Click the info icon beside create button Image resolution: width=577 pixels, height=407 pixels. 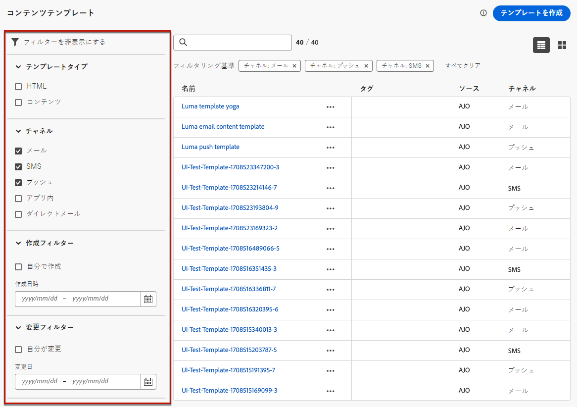[483, 13]
